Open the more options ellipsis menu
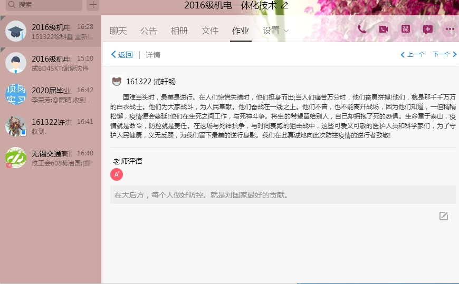459x284 pixels. 450,30
